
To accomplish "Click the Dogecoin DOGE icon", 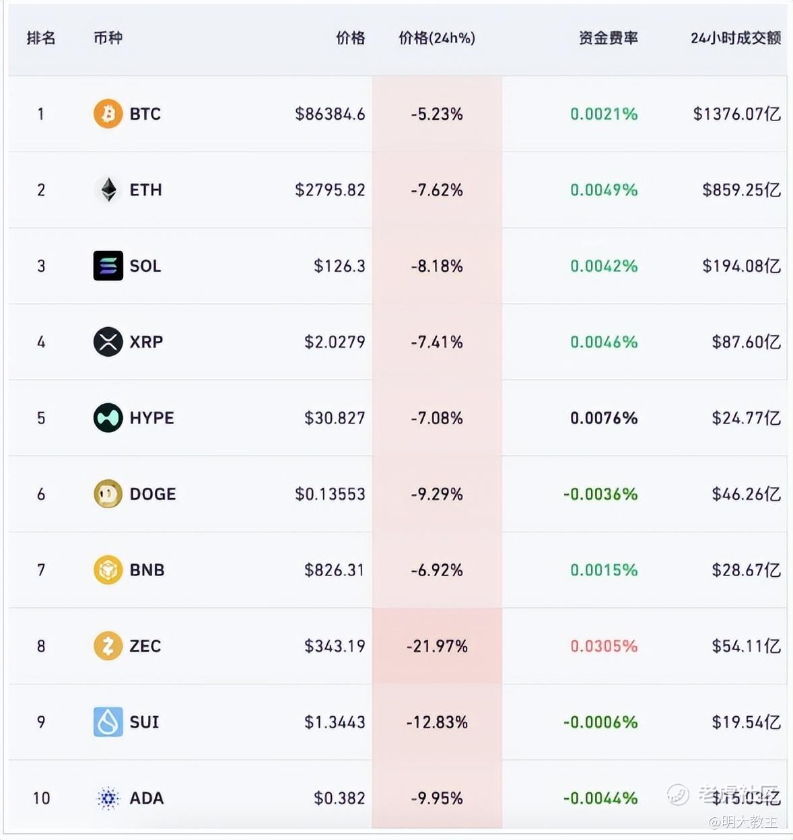I will tap(108, 494).
